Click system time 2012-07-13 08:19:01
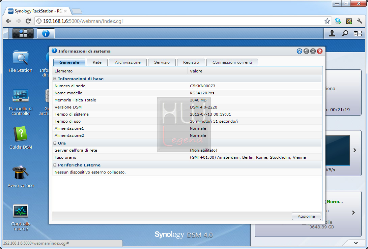This screenshot has height=249, width=368. point(210,114)
